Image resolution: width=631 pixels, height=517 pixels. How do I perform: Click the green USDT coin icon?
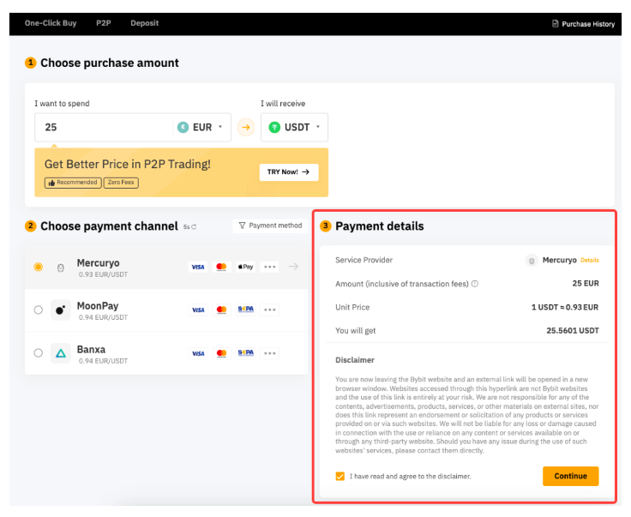[x=274, y=128]
